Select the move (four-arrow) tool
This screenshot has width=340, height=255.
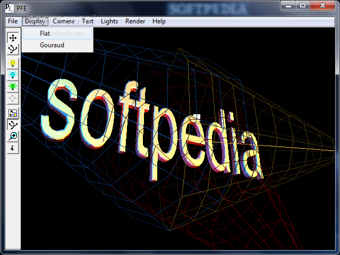pos(13,38)
